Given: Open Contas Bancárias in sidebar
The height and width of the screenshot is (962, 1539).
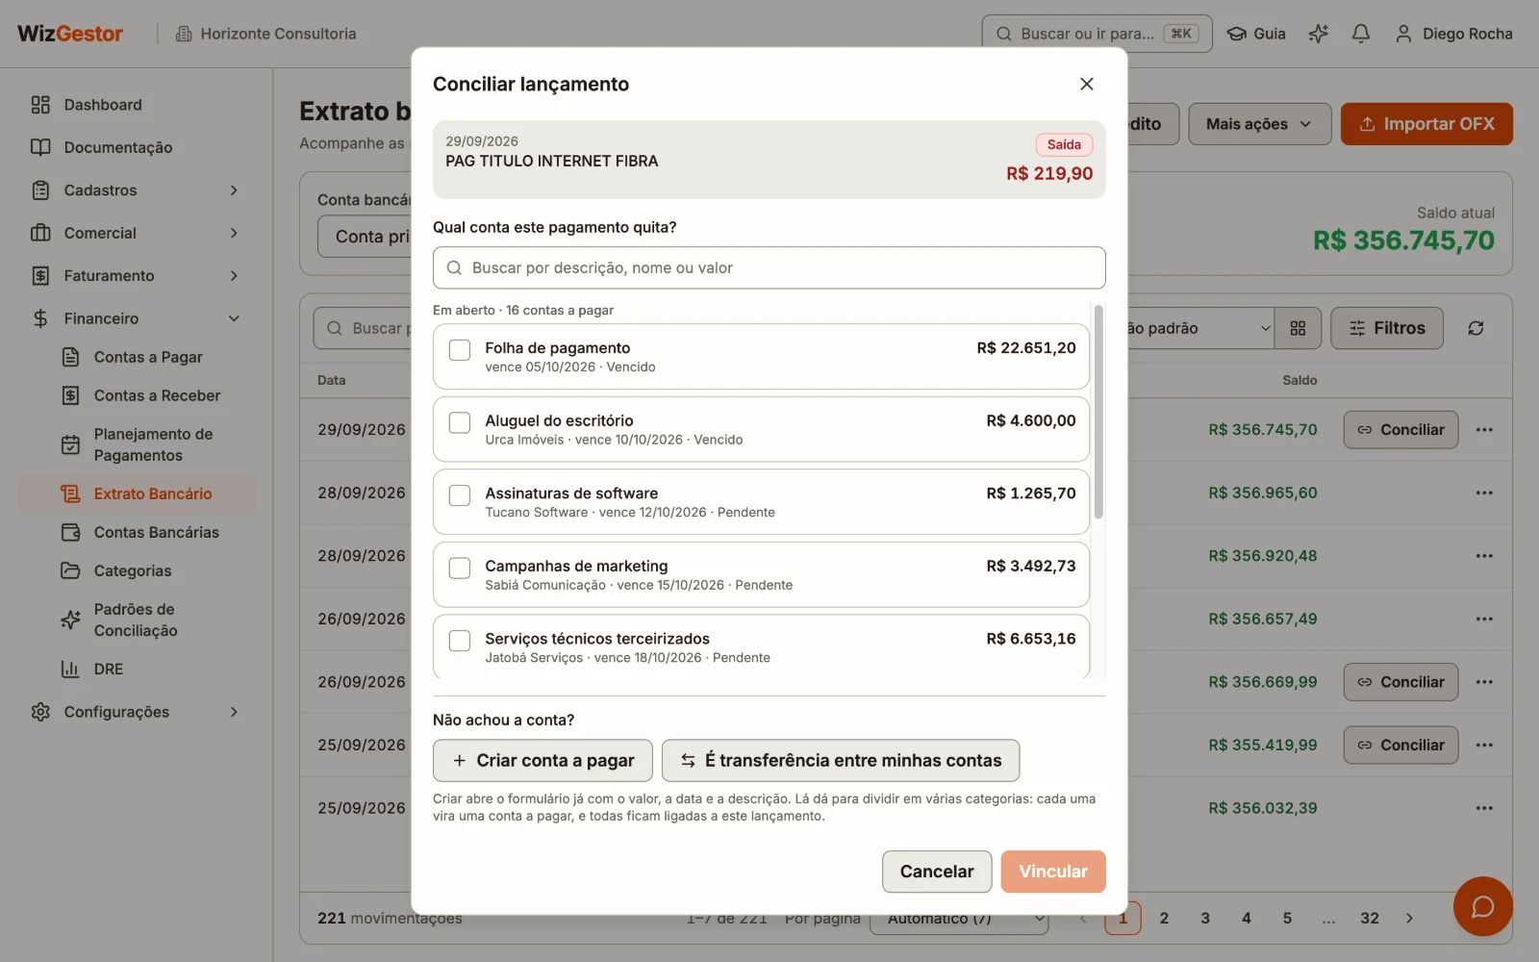Looking at the screenshot, I should (x=135, y=532).
